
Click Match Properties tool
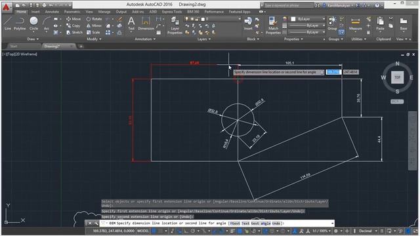[x=273, y=26]
